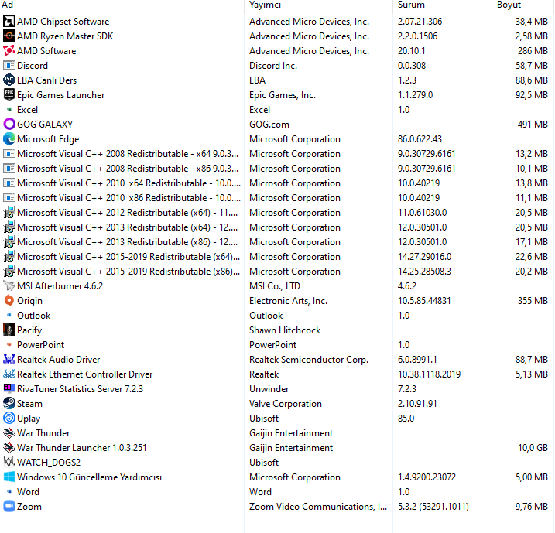Select Microsoft Visual C++ 2010 x86 Redistributable name
Screen dimensions: 555x533
[x=128, y=198]
